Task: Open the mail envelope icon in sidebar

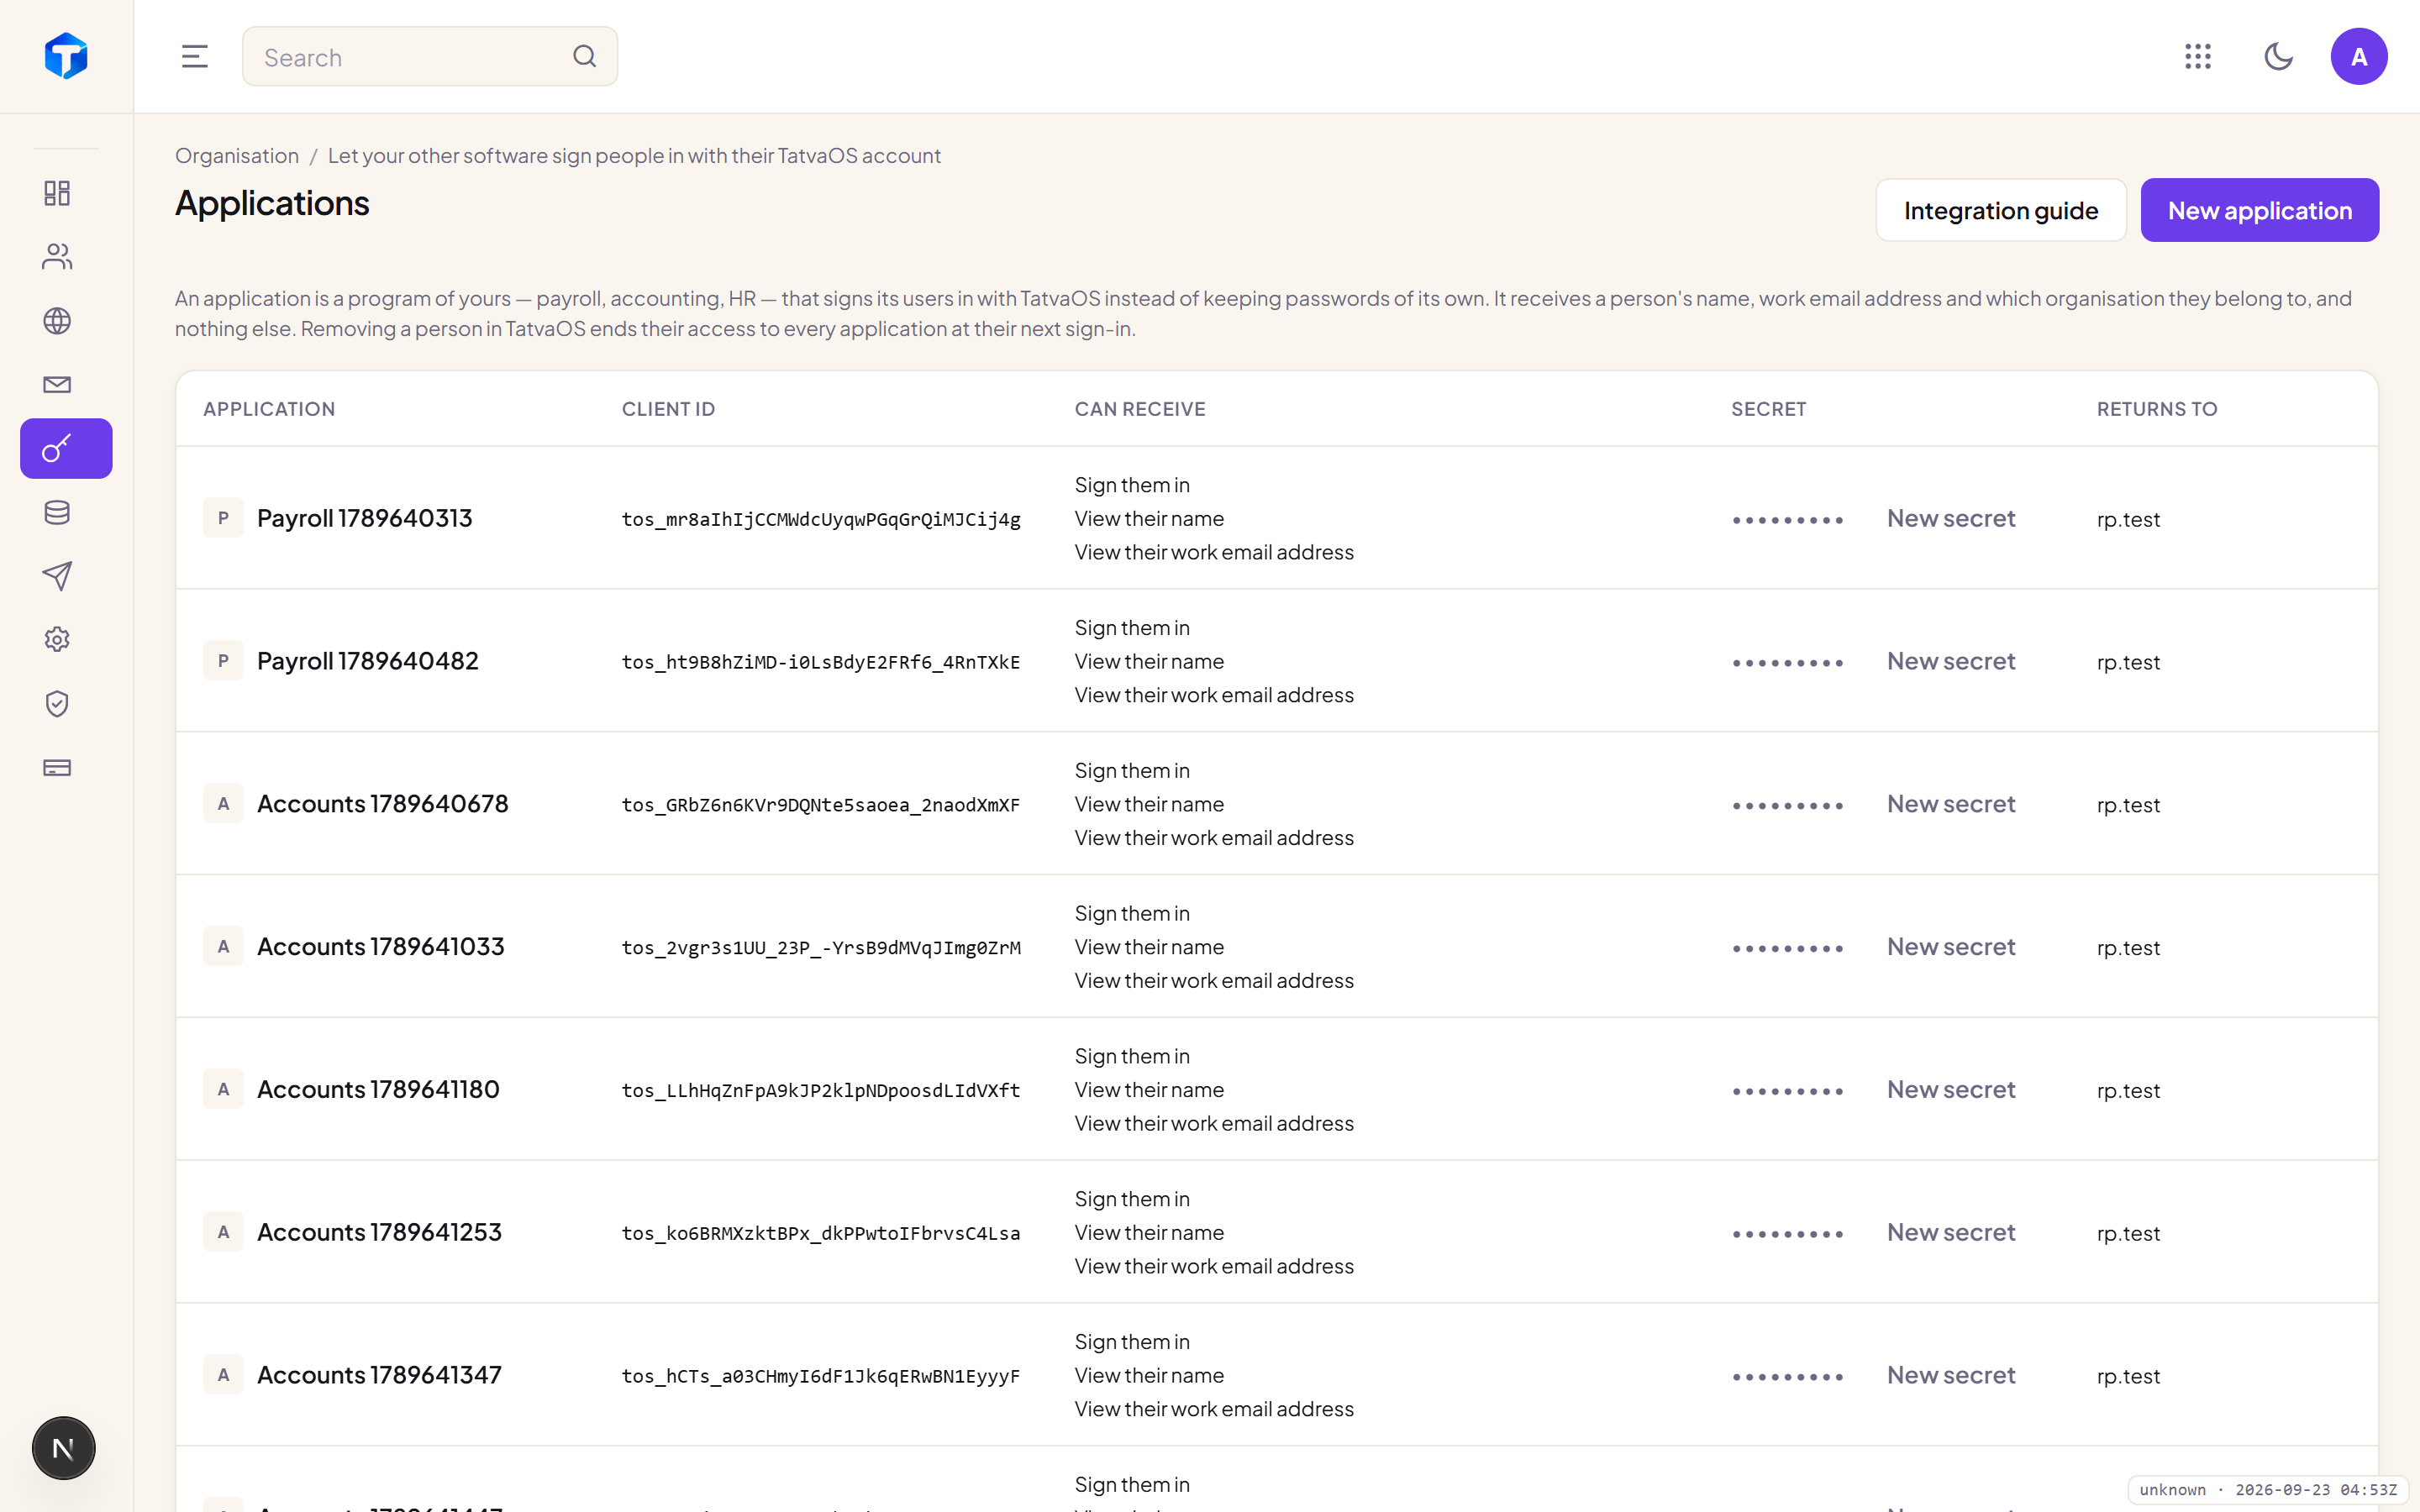Action: pyautogui.click(x=57, y=385)
